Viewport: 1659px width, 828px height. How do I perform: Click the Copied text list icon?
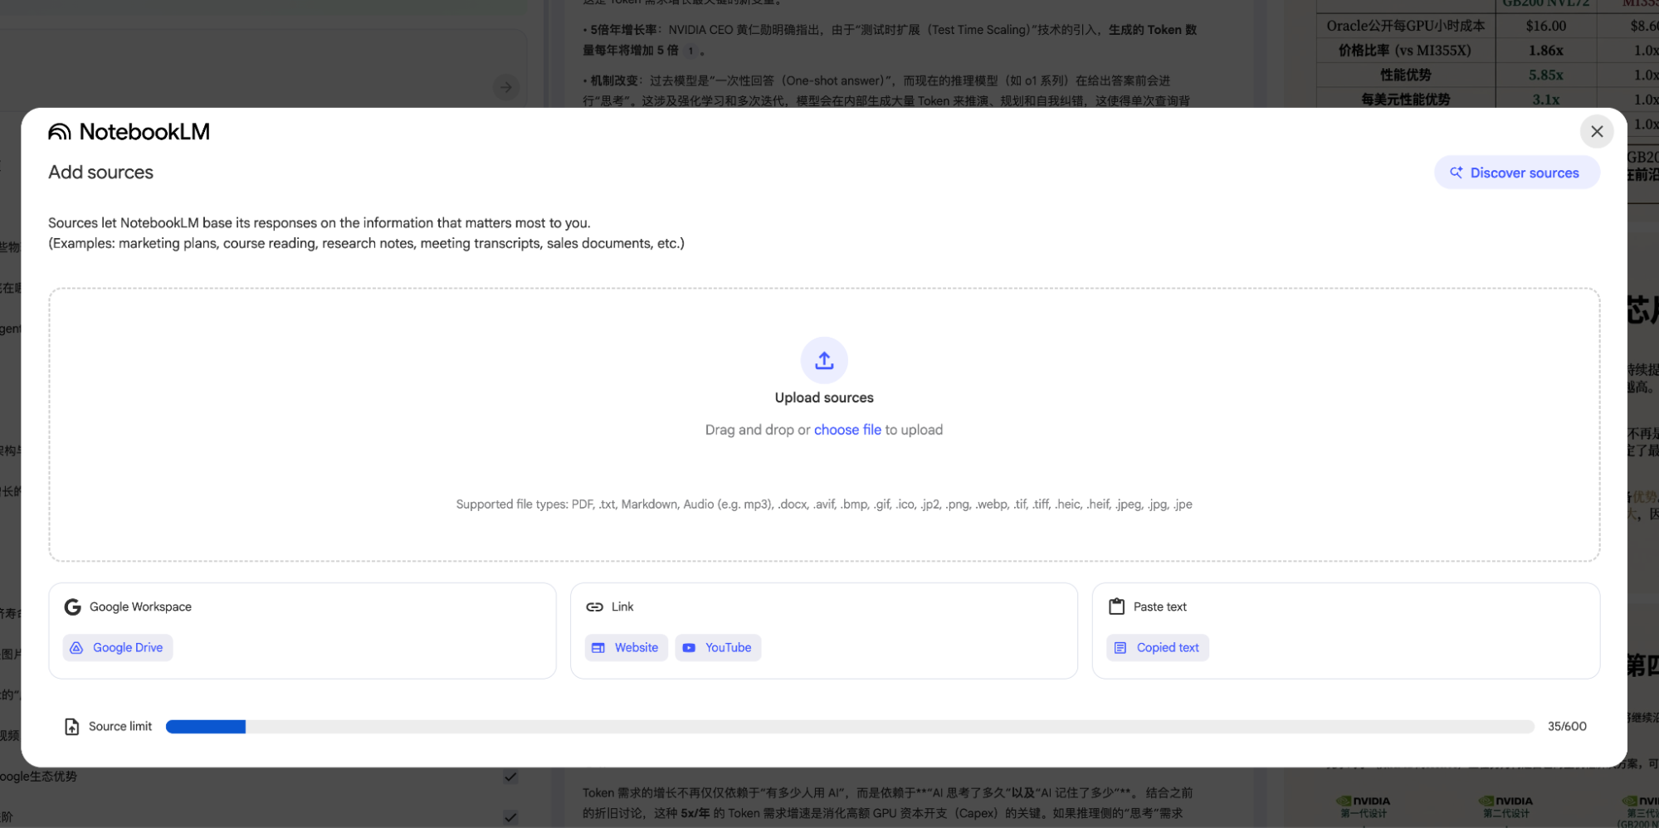point(1121,647)
